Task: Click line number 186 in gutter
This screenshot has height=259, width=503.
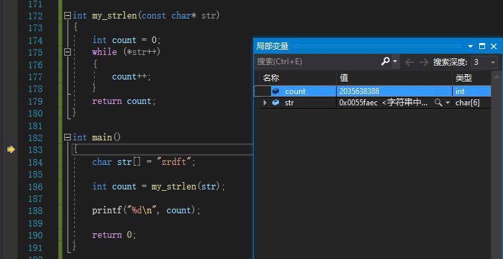Action: pos(35,187)
